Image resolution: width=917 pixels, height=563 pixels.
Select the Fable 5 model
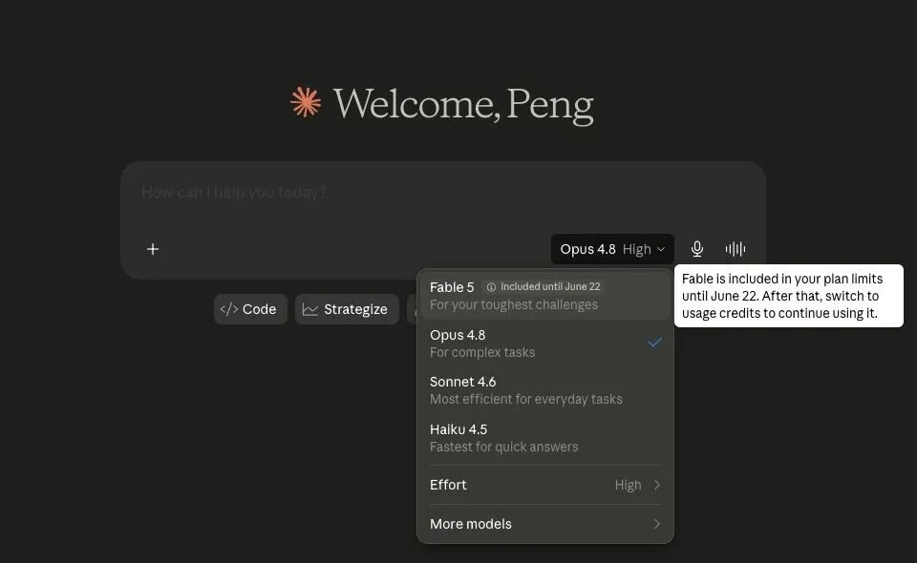pos(545,296)
